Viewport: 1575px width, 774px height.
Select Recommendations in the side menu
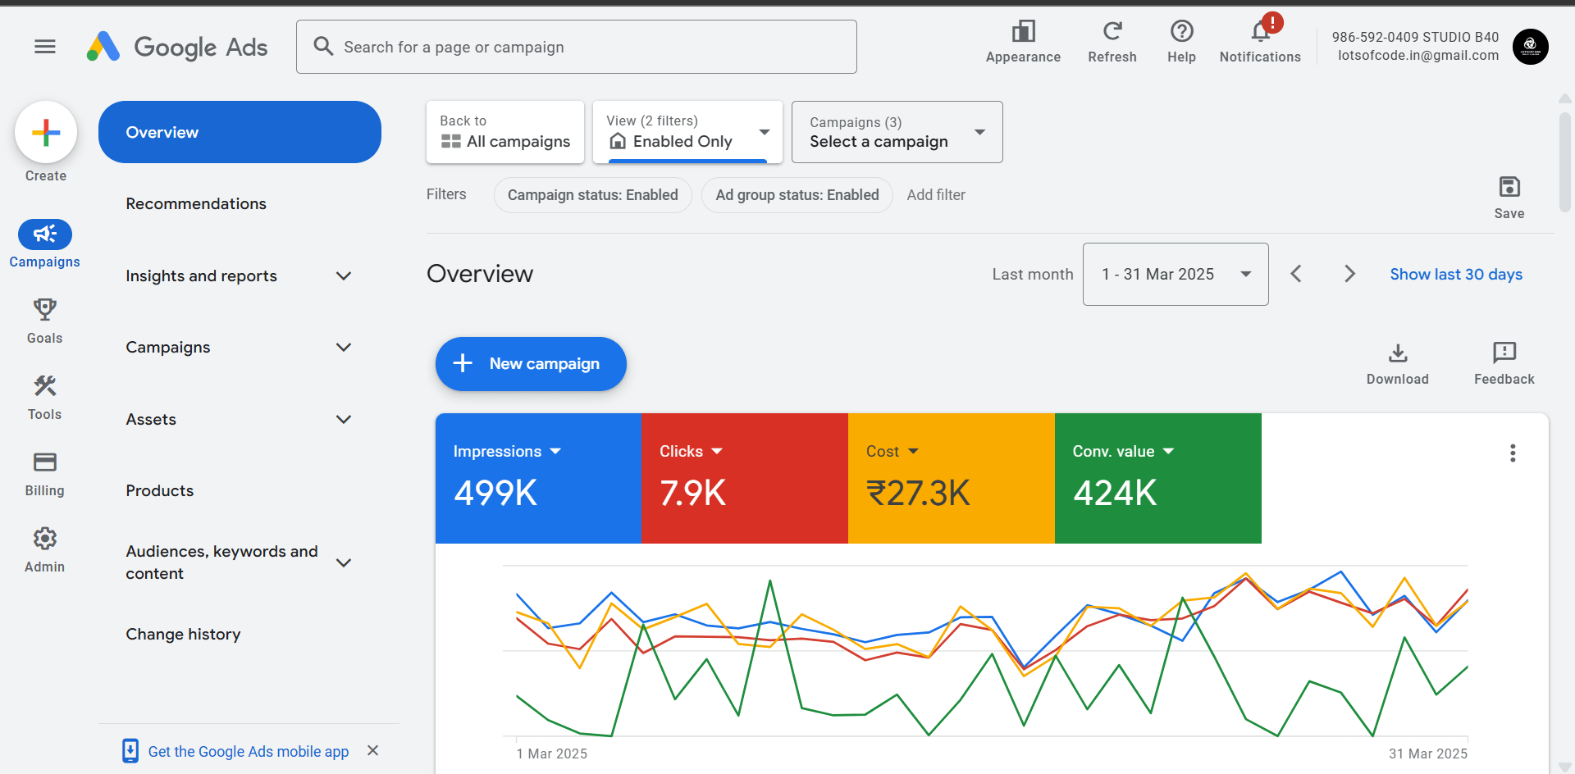coord(196,204)
